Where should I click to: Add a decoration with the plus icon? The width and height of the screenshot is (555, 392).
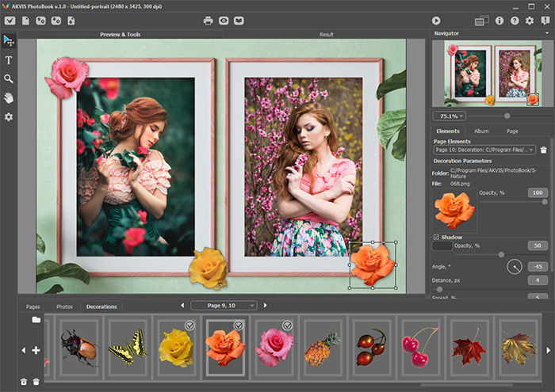pos(36,350)
